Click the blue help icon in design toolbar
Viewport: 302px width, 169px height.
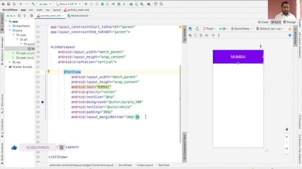click(x=290, y=35)
